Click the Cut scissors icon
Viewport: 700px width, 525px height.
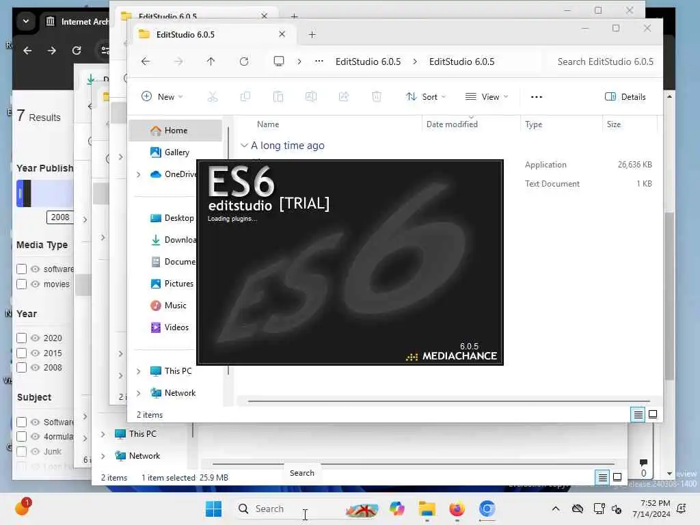pos(213,97)
